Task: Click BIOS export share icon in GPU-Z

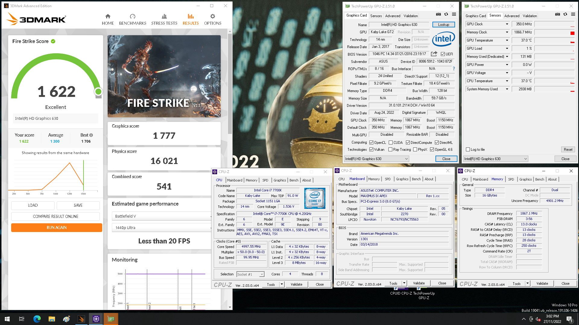Action: pyautogui.click(x=434, y=54)
